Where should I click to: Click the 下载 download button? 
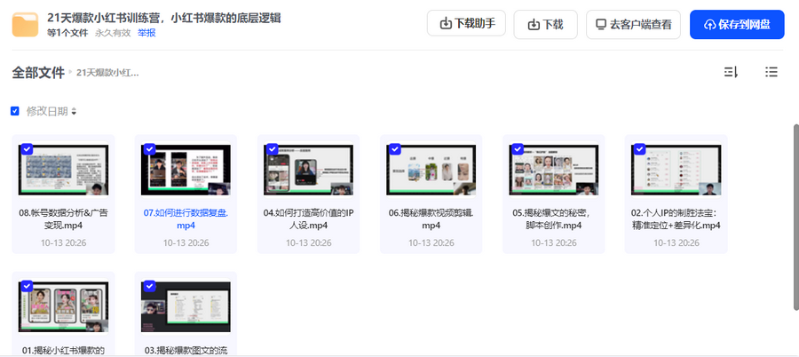click(x=546, y=24)
